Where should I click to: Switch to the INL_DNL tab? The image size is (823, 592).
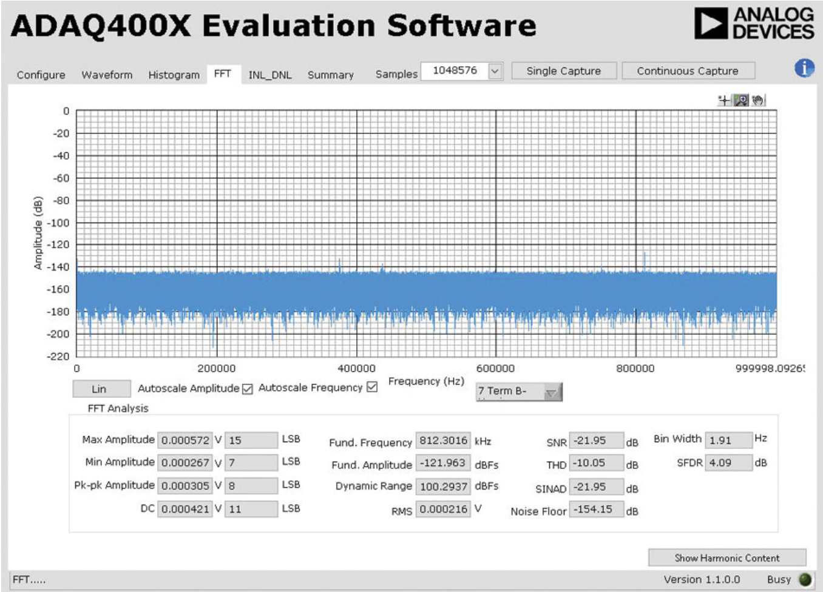(270, 75)
